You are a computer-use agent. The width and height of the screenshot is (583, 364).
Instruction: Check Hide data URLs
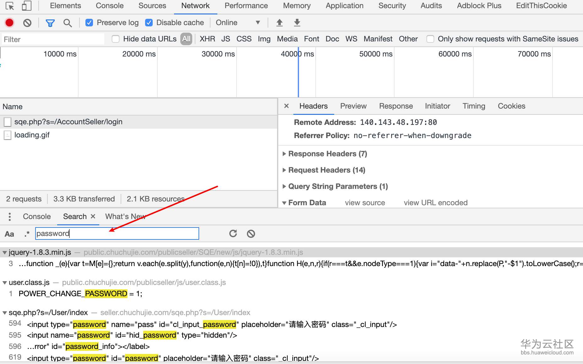click(116, 39)
